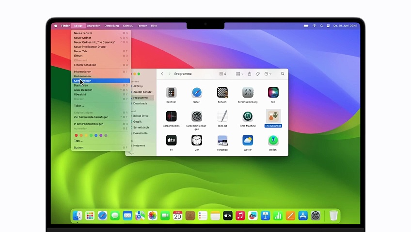Image resolution: width=411 pixels, height=232 pixels.
Task: Select Downloads in the Finder sidebar
Action: pos(140,103)
